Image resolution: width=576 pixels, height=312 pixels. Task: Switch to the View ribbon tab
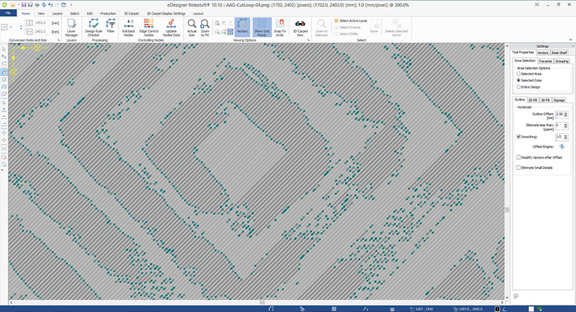(41, 13)
